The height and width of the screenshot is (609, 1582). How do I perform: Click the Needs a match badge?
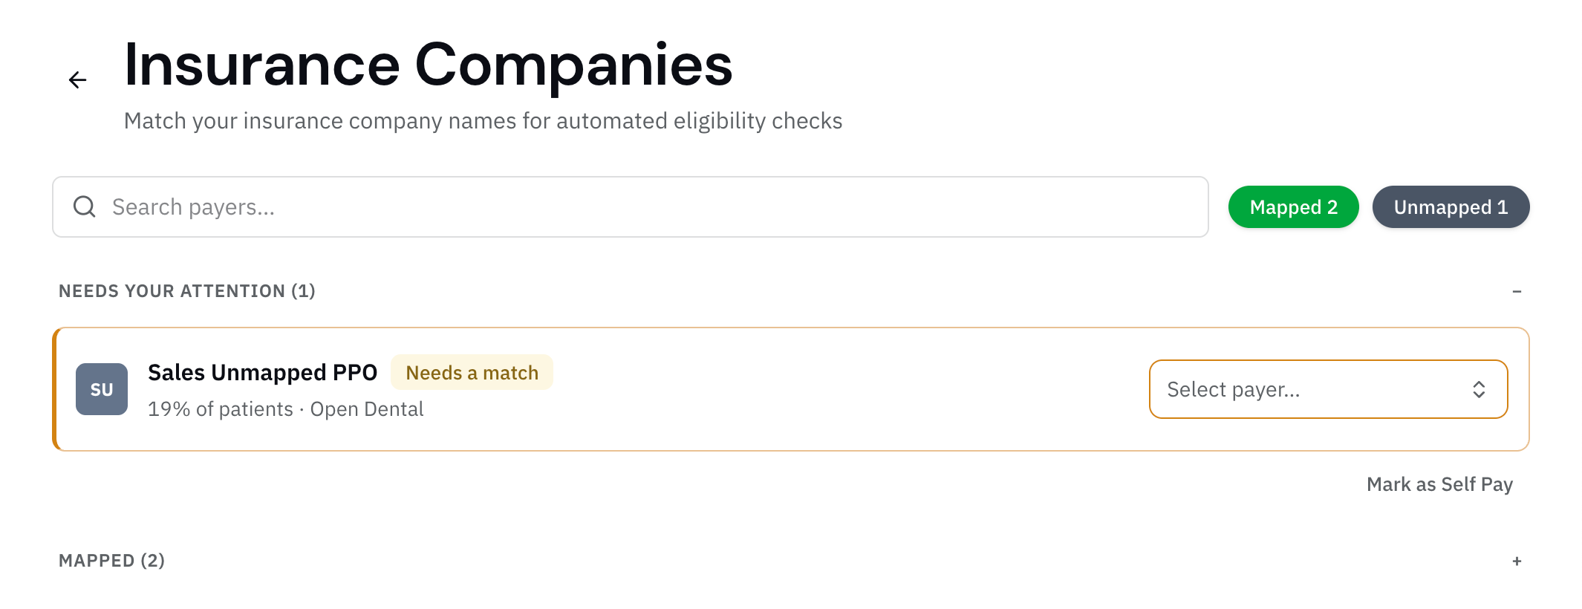pyautogui.click(x=472, y=372)
